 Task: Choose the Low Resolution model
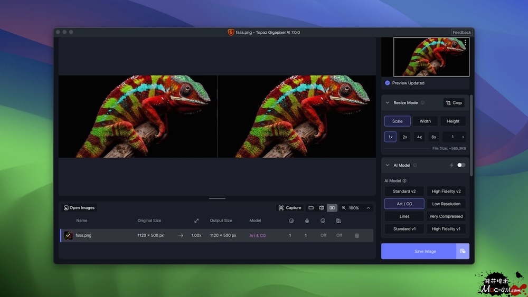(446, 204)
